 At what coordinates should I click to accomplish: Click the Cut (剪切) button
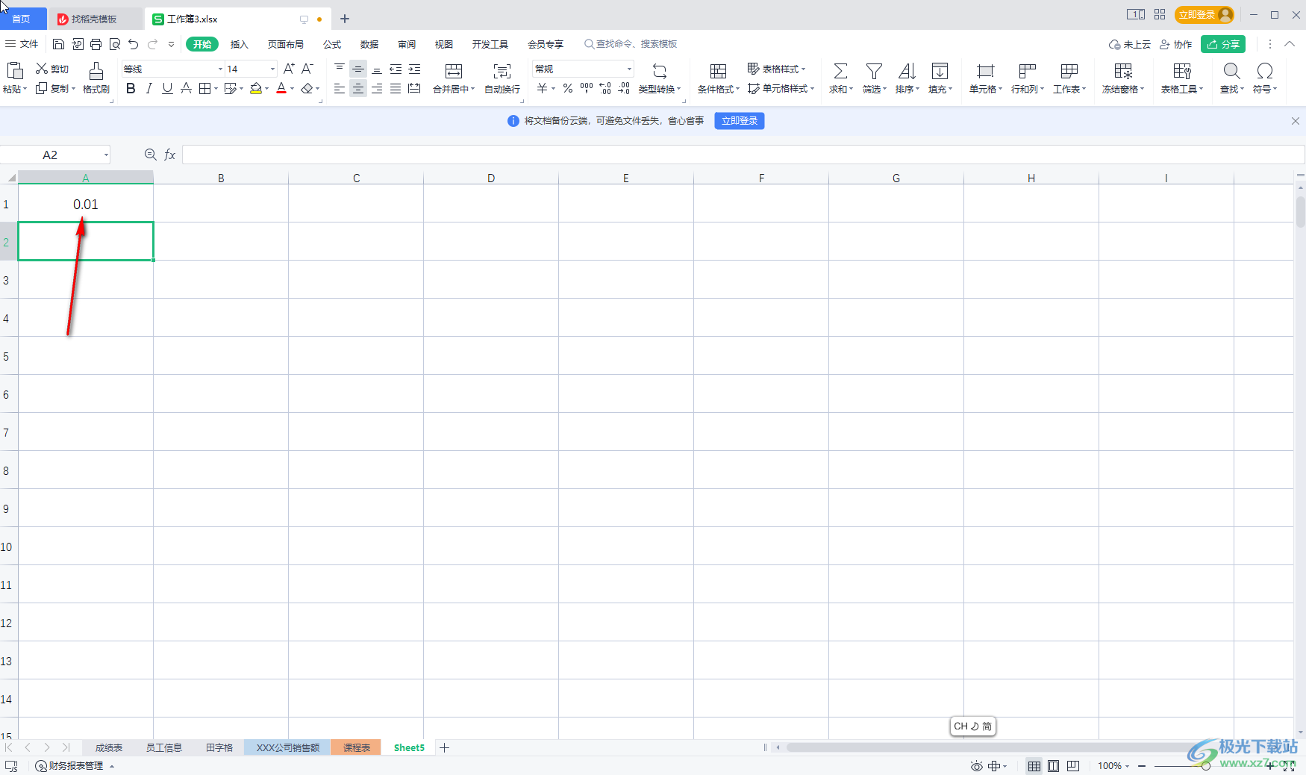click(x=52, y=69)
